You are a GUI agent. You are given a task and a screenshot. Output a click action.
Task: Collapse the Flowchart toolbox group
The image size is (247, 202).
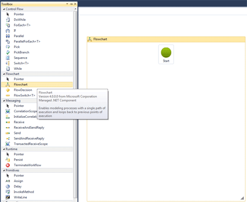[4, 74]
